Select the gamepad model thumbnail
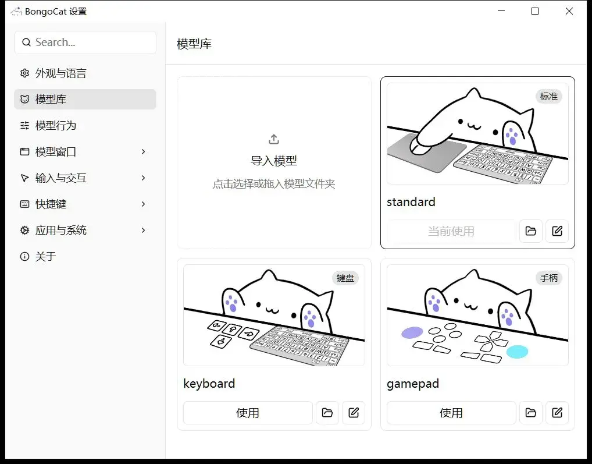This screenshot has width=592, height=464. (x=477, y=315)
